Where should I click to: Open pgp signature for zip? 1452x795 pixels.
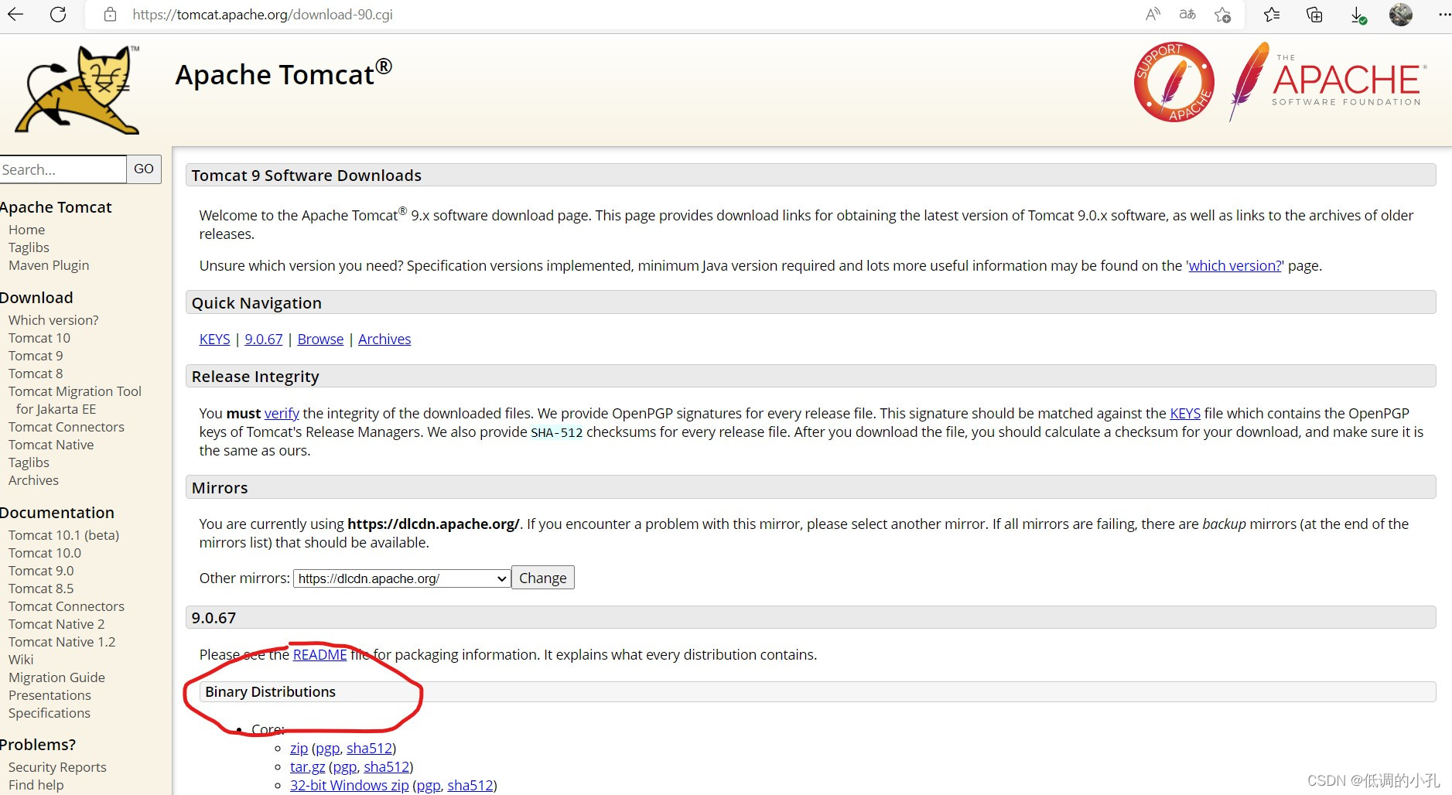click(x=327, y=748)
